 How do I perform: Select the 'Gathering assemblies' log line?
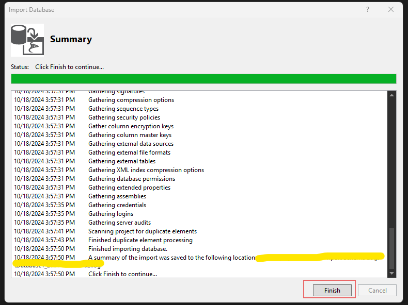click(117, 196)
